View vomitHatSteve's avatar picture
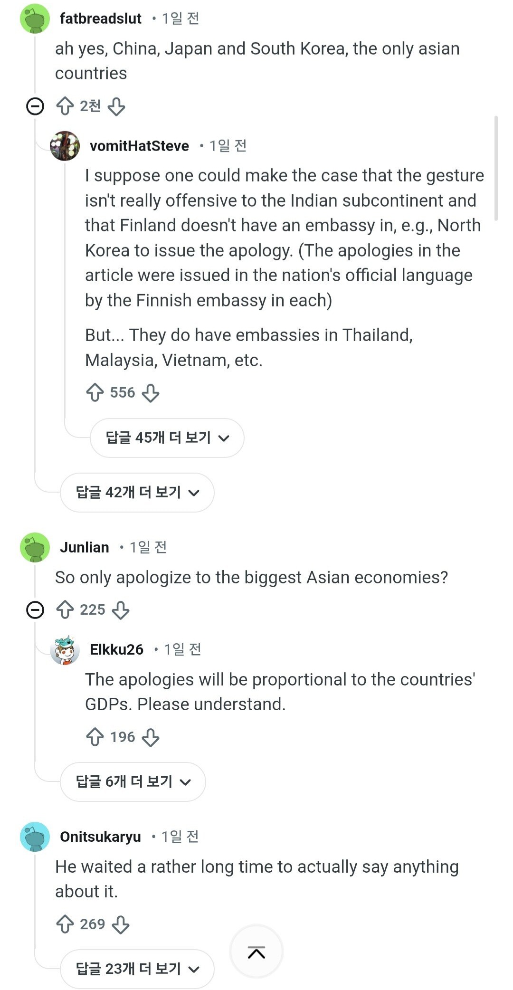 [x=65, y=146]
